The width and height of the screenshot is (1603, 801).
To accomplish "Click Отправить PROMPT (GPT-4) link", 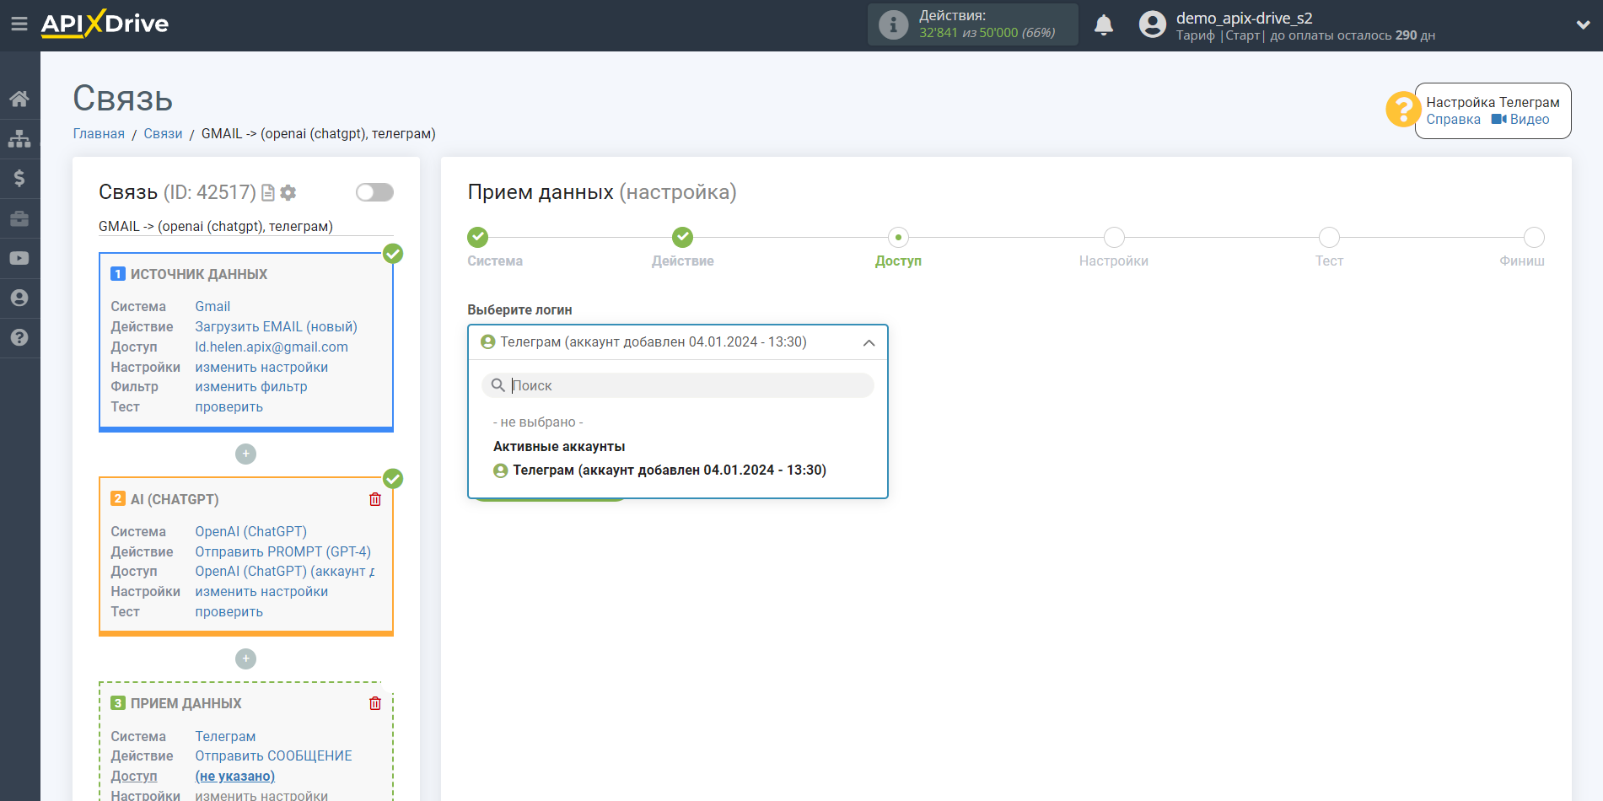I will coord(283,551).
